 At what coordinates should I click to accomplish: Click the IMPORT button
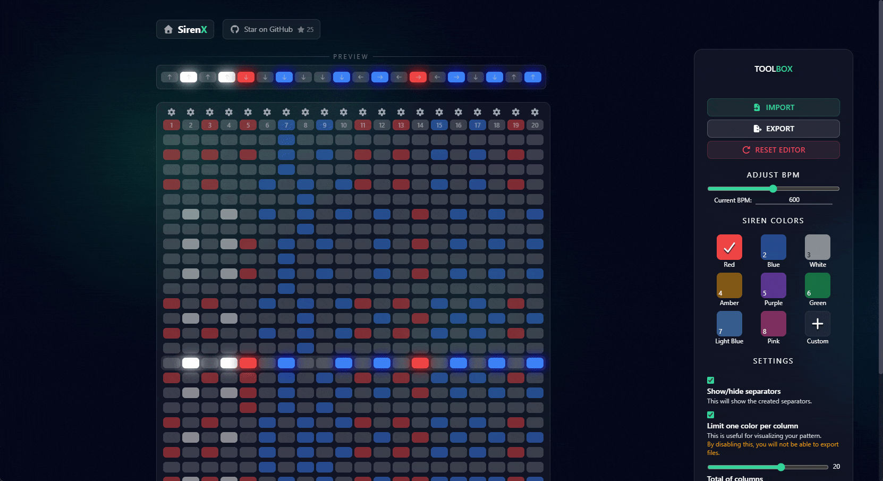click(x=773, y=107)
